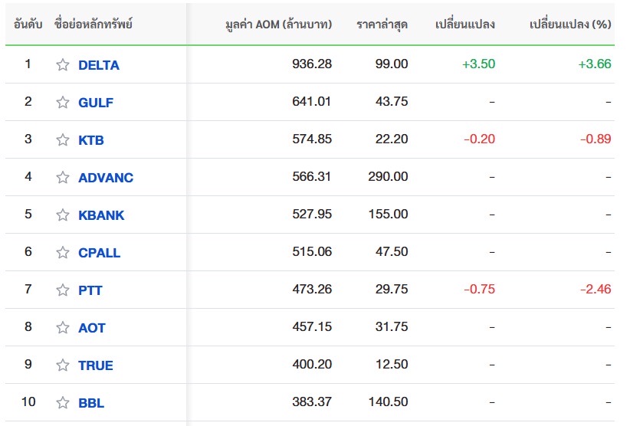
Task: Mark ADVANC star icon
Action: coord(62,177)
